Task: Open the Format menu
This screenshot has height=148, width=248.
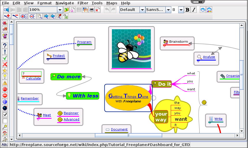Action: (x=44, y=3)
